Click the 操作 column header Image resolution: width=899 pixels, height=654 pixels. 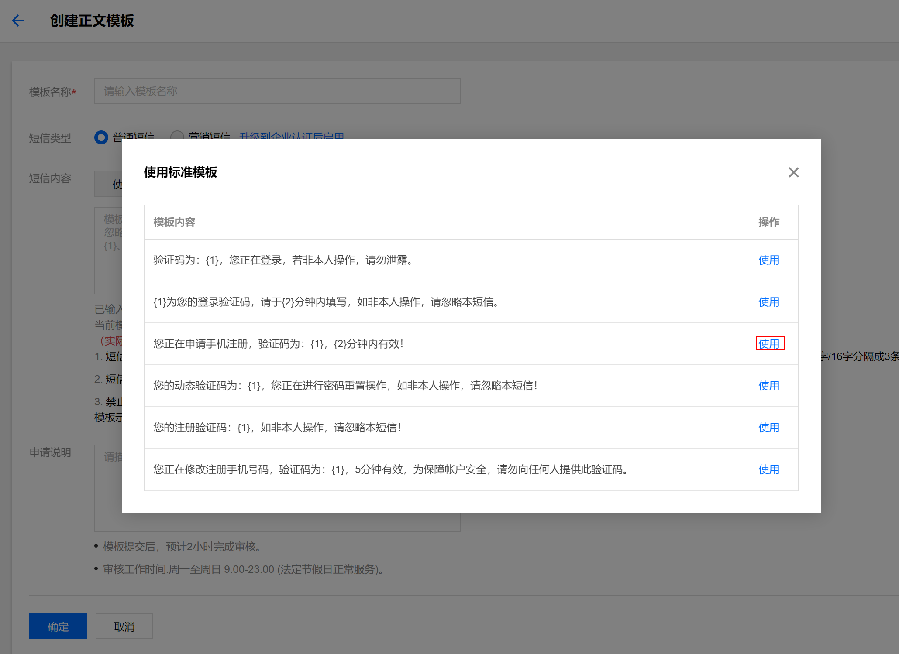coord(769,222)
